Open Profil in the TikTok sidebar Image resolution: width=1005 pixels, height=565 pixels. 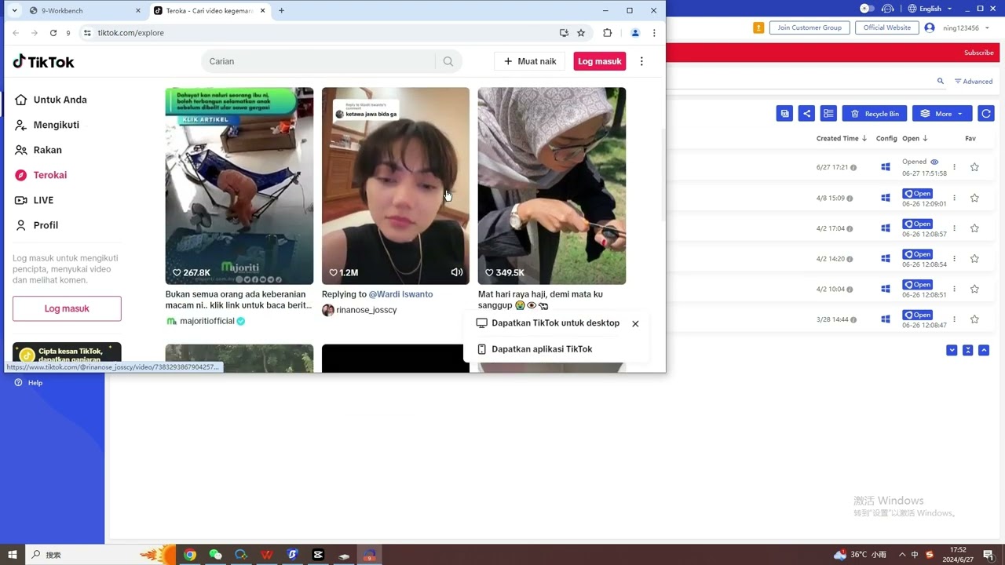coord(37,225)
